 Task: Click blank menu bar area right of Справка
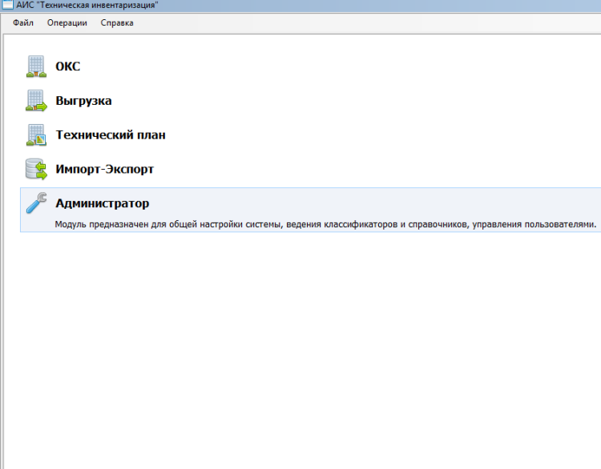pyautogui.click(x=361, y=22)
